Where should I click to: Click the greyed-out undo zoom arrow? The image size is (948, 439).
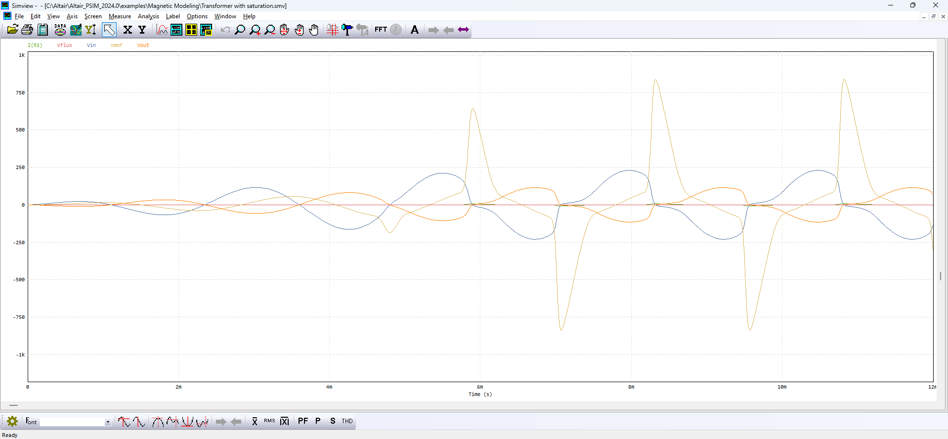225,30
